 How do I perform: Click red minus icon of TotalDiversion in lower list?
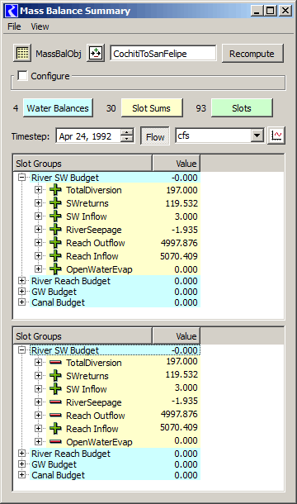coord(55,362)
